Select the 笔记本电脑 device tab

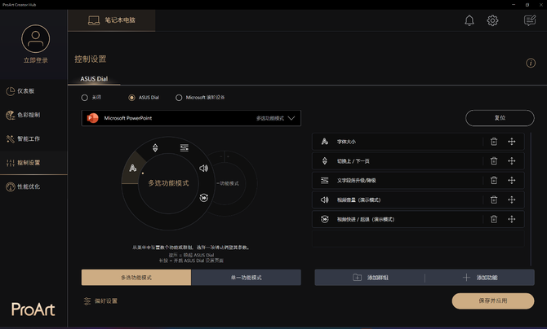111,20
